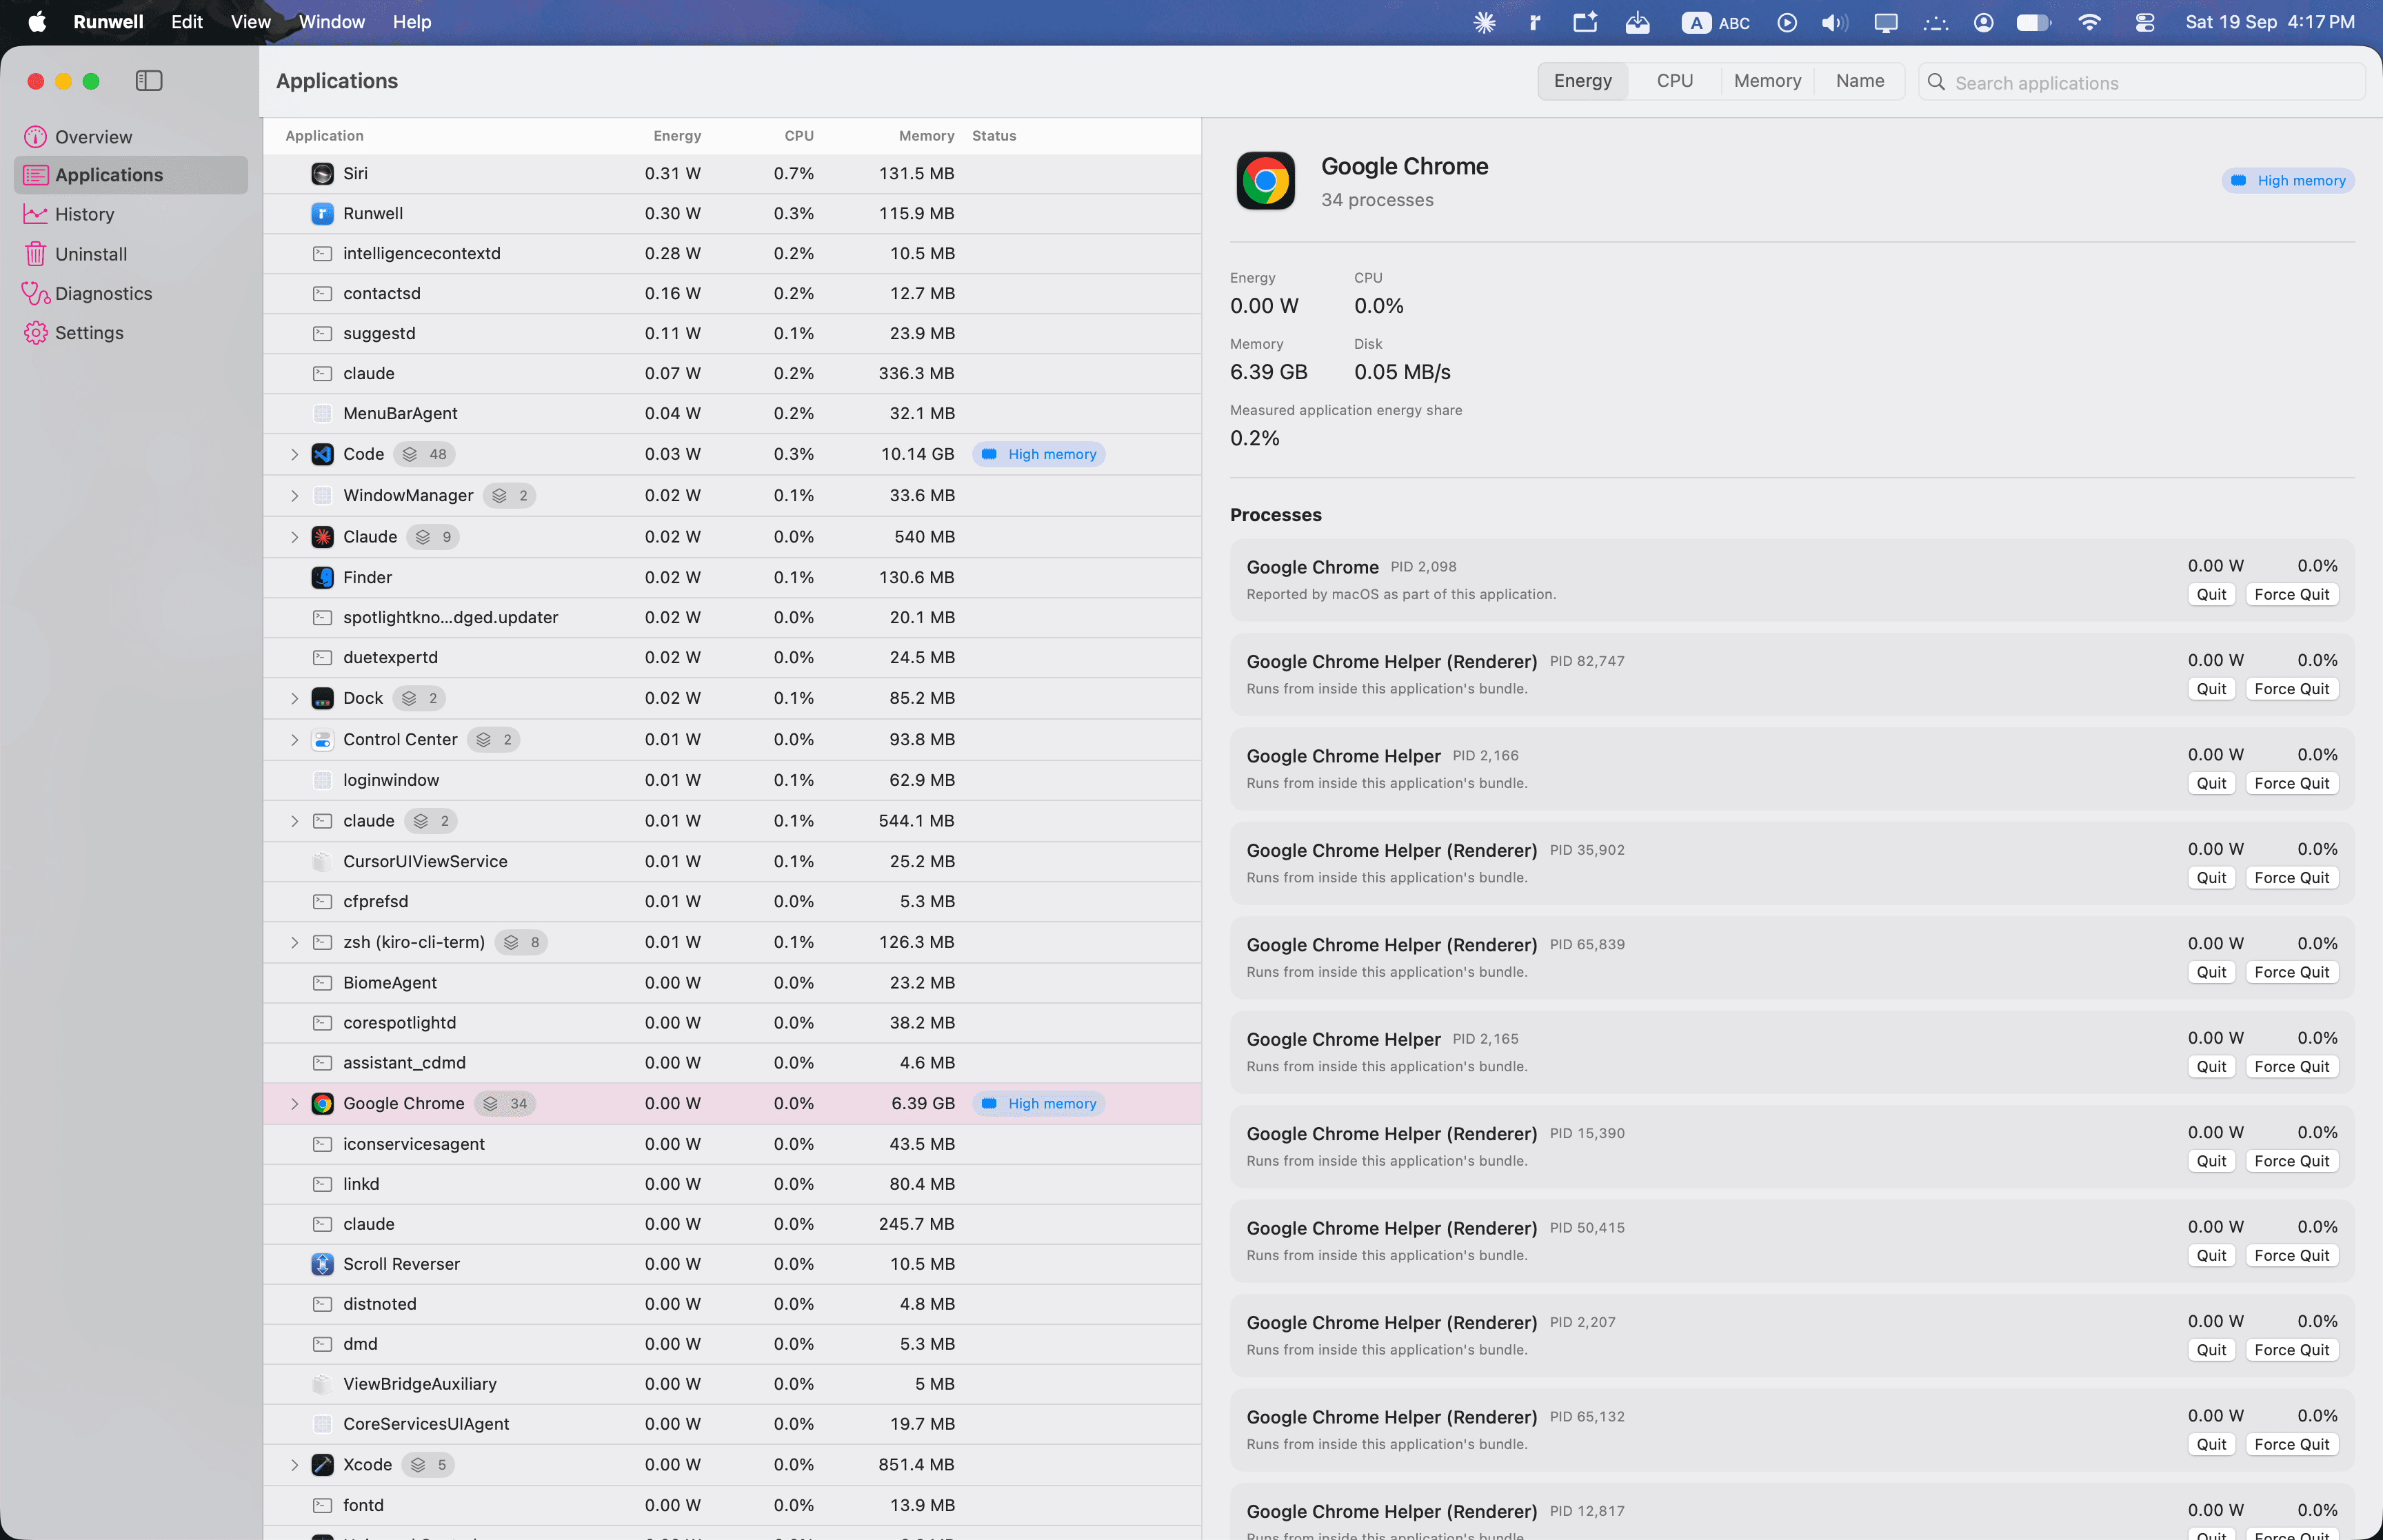Click the Application column header
2383x1540 pixels.
pyautogui.click(x=324, y=136)
